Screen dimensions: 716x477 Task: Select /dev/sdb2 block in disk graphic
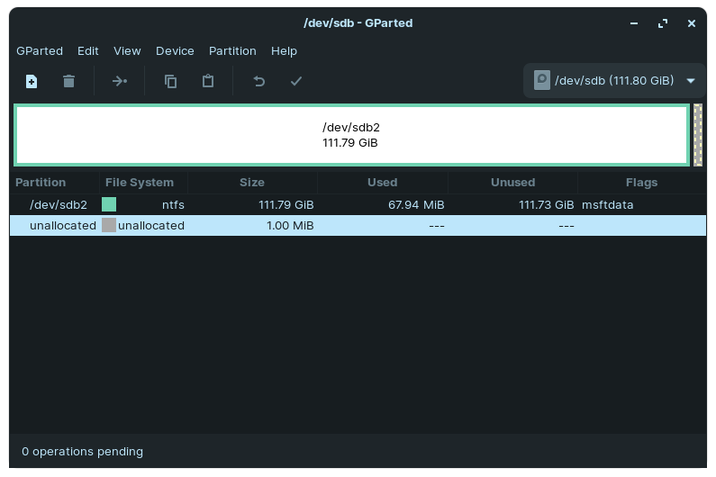click(351, 135)
